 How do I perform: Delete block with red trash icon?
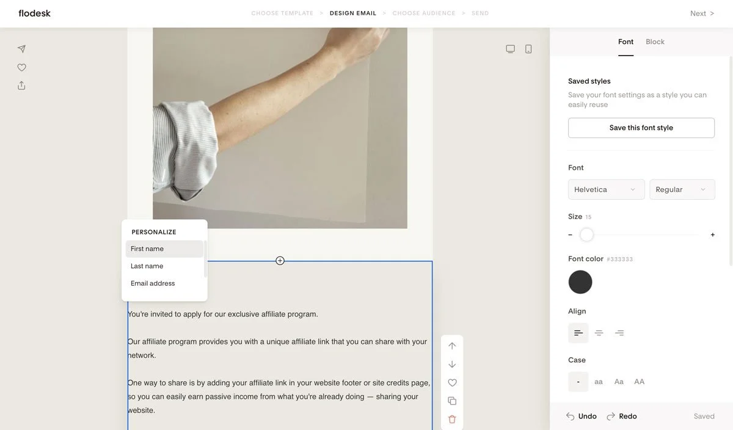[452, 419]
